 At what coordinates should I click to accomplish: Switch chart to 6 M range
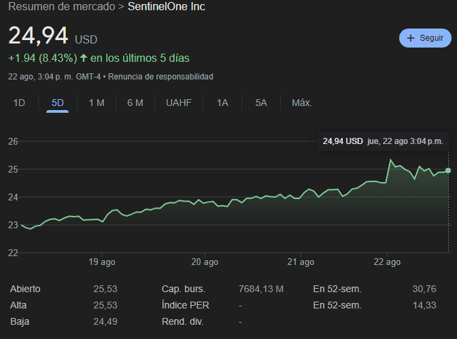[135, 103]
